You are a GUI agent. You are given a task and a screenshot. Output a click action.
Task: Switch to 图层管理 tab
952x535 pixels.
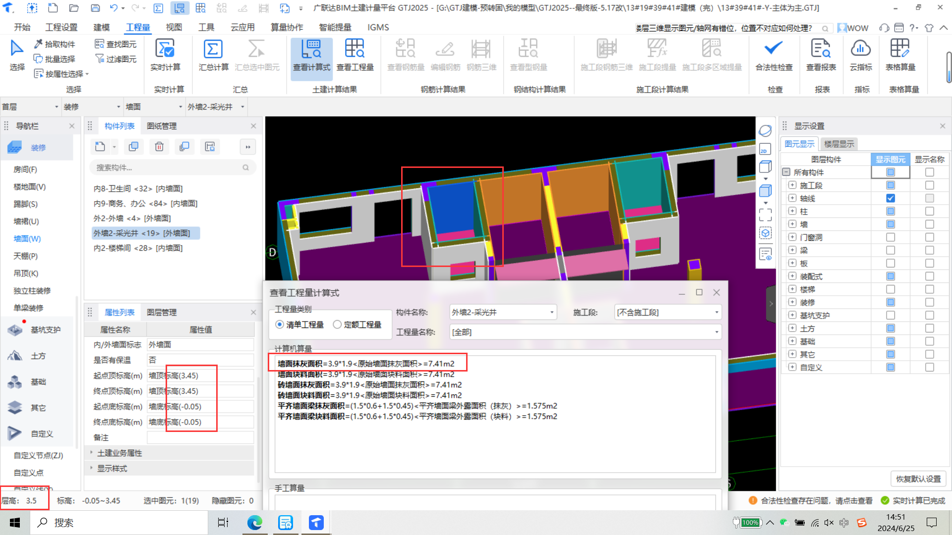[x=162, y=313]
